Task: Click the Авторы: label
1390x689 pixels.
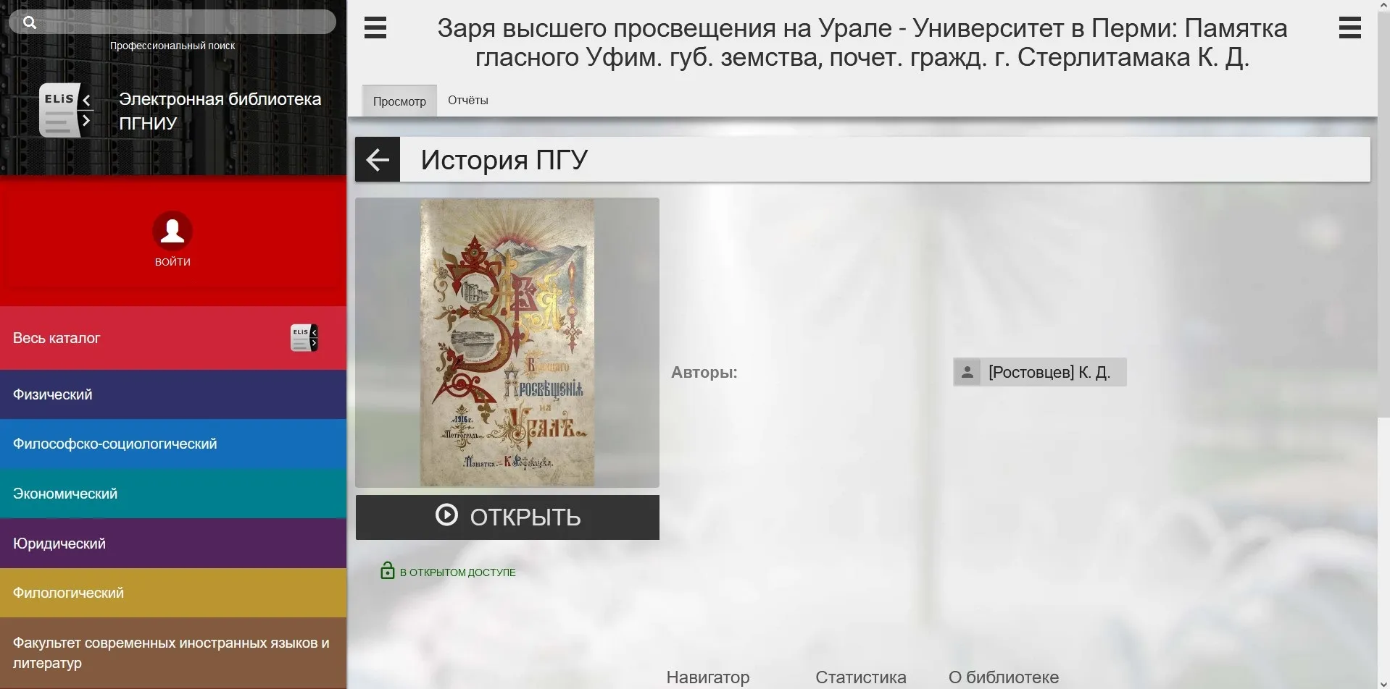Action: coord(704,373)
